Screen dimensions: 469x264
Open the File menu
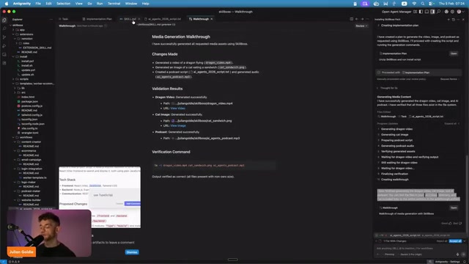pyautogui.click(x=38, y=4)
